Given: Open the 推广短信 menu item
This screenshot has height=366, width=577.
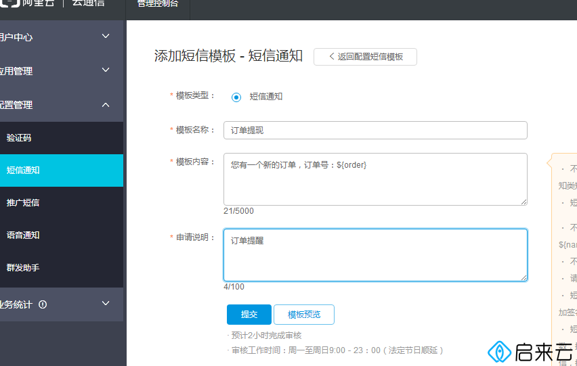Looking at the screenshot, I should (x=23, y=203).
